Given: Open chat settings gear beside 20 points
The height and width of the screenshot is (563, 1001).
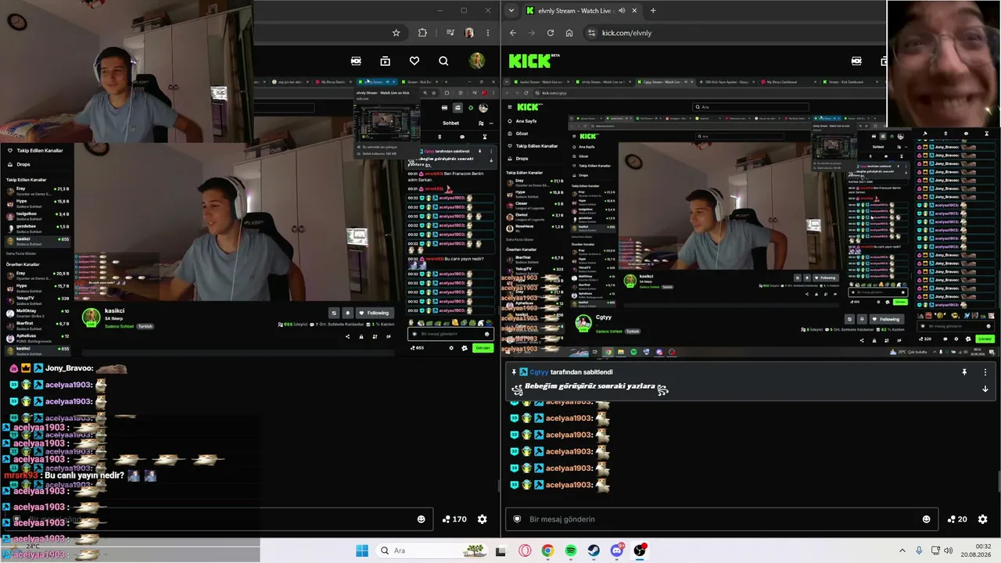Looking at the screenshot, I should click(x=983, y=519).
